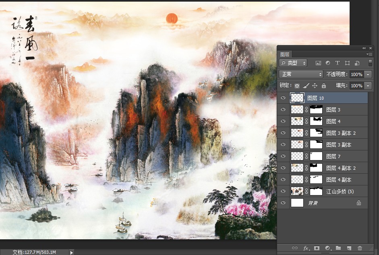Select the 江山多娇 (5) layer
Screen dimensions: 379x255
323,191
